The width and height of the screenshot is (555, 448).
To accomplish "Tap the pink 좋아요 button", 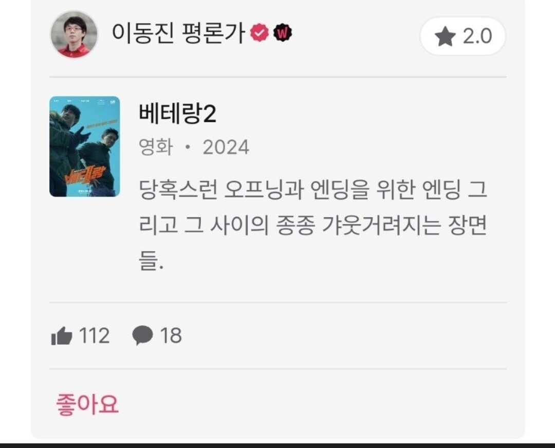I will click(x=87, y=404).
